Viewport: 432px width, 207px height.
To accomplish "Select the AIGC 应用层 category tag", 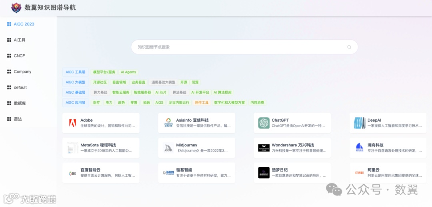I will (x=75, y=103).
